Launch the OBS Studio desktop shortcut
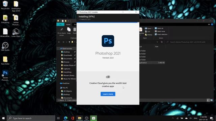216x121 pixels. 5,46
